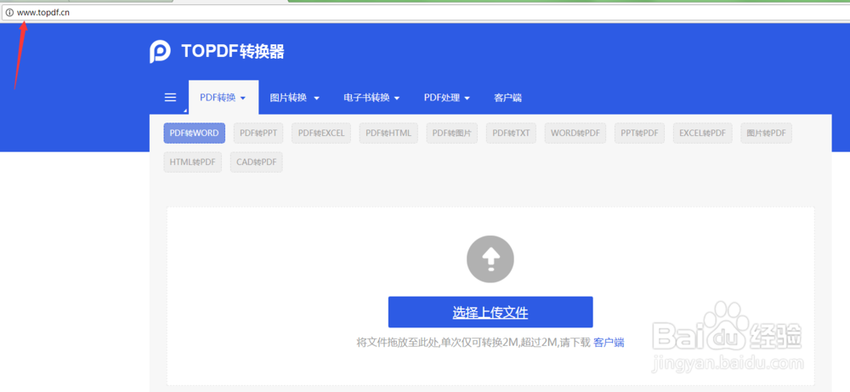Screen dimensions: 850x392
Task: Expand the PDF处理 dropdown arrow
Action: click(467, 98)
